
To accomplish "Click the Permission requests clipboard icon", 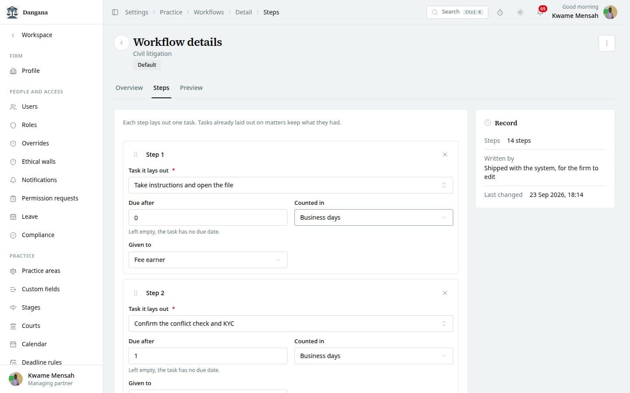I will coord(13,198).
